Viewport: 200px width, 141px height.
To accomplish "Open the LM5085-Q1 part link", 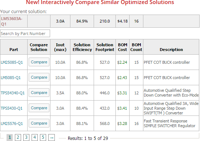I will pos(11,78).
